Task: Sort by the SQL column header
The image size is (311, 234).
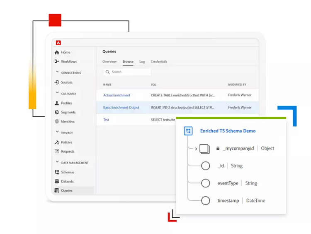Action: 153,84
